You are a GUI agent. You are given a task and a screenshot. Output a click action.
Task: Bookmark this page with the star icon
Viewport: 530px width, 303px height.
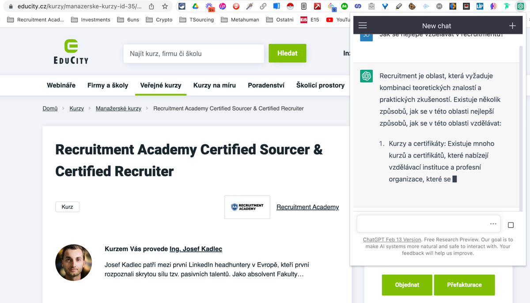coord(165,7)
